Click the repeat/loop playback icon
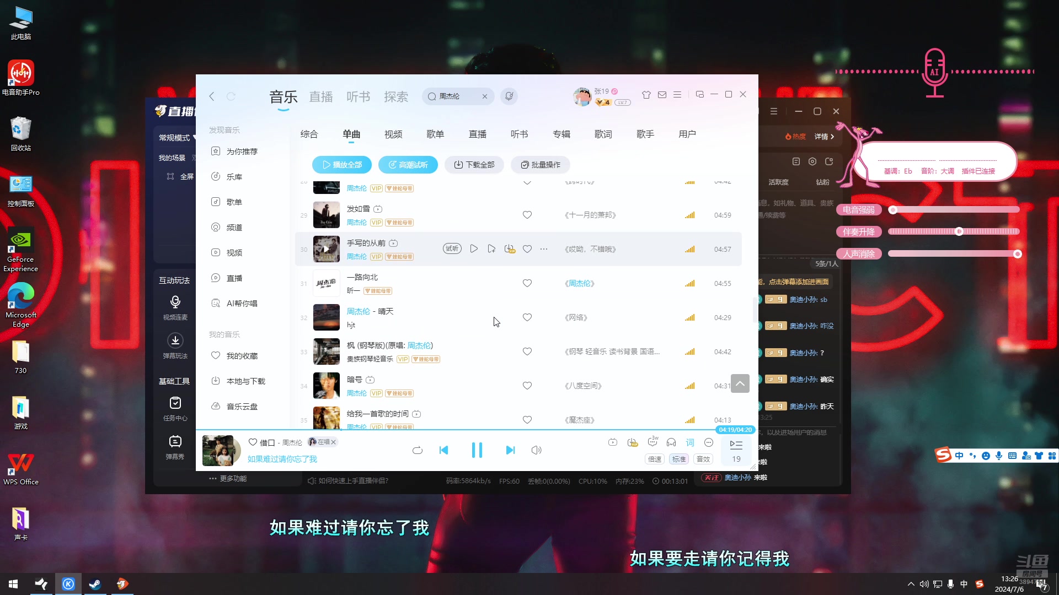 [x=418, y=450]
